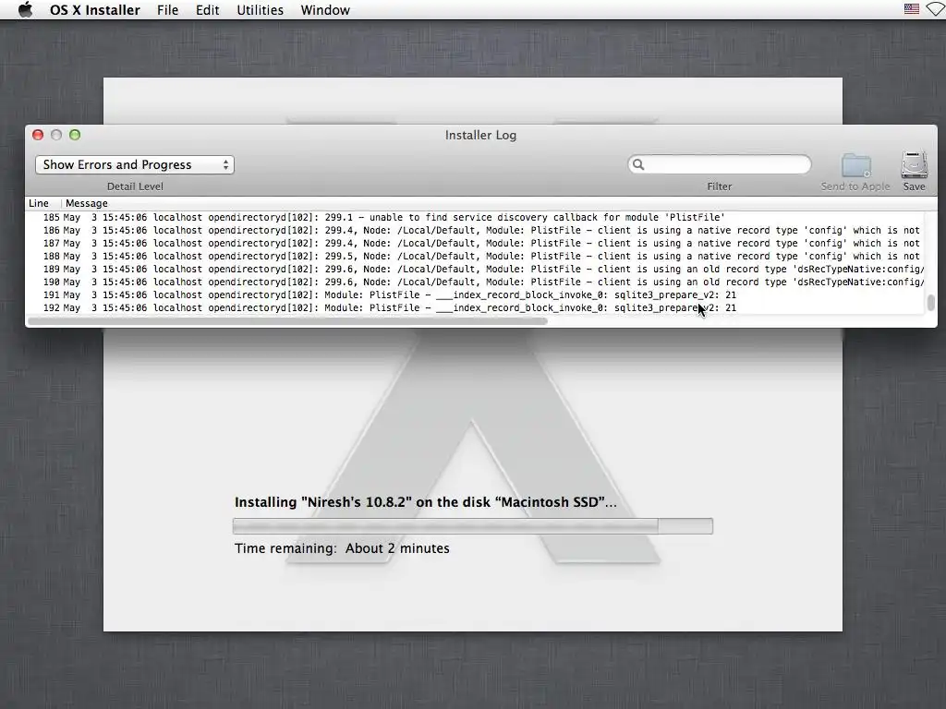Open the OS X Installer menu
This screenshot has height=709, width=946.
pos(95,10)
